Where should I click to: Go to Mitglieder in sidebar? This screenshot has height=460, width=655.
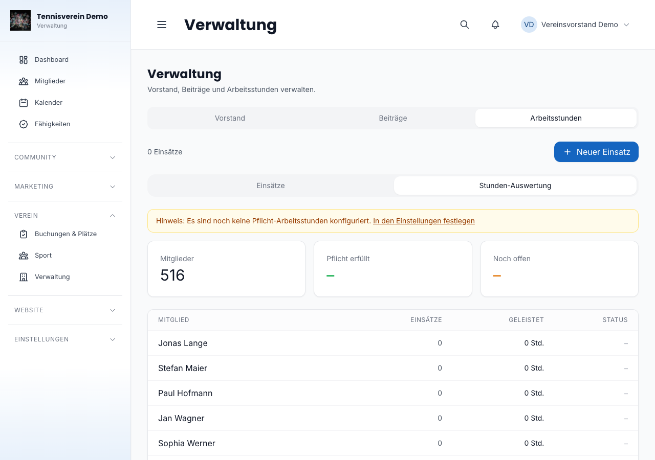pyautogui.click(x=65, y=81)
